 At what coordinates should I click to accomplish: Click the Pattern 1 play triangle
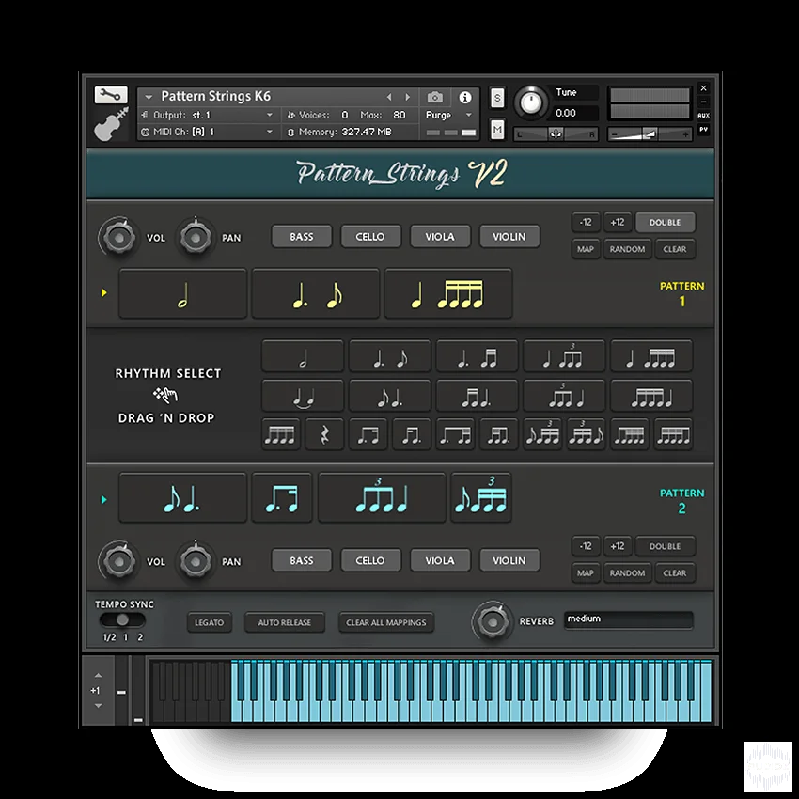(x=104, y=292)
